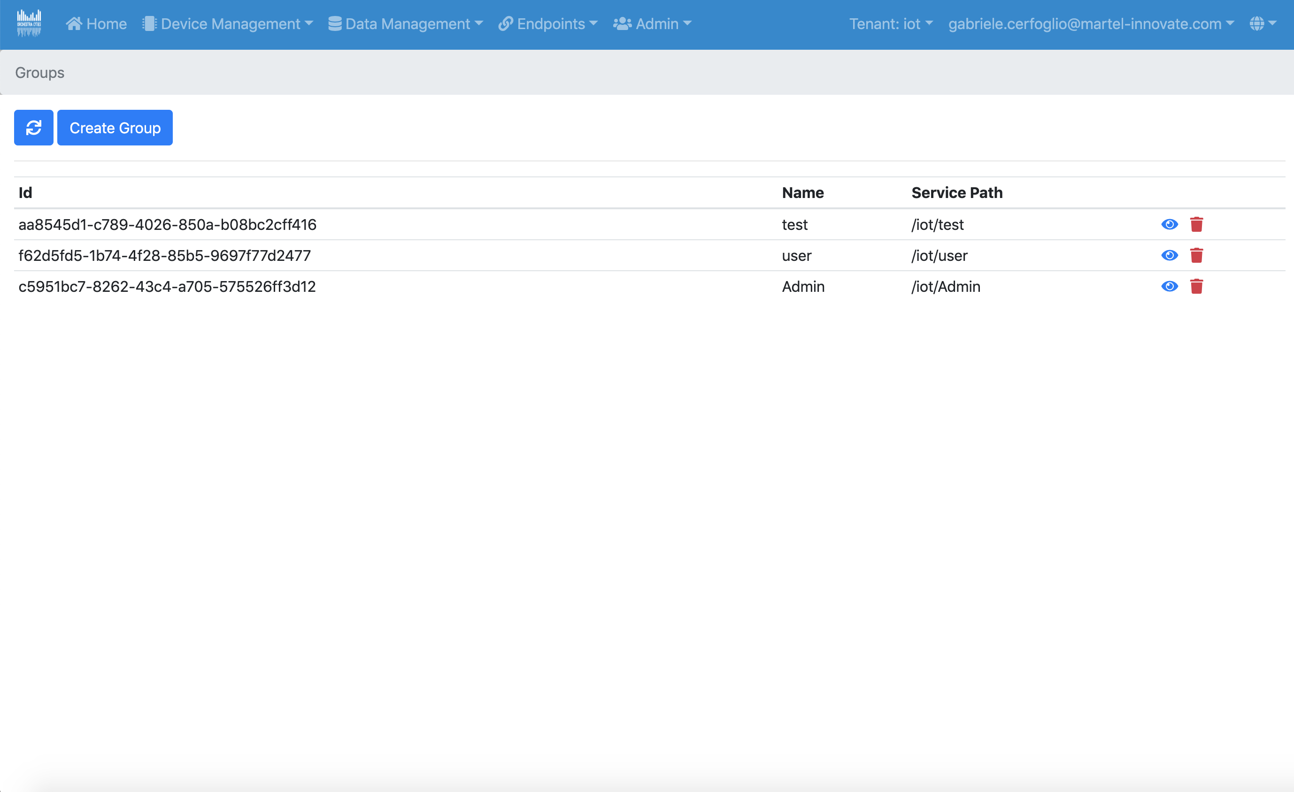The width and height of the screenshot is (1294, 792).
Task: Click the refresh groups icon button
Action: (x=34, y=128)
